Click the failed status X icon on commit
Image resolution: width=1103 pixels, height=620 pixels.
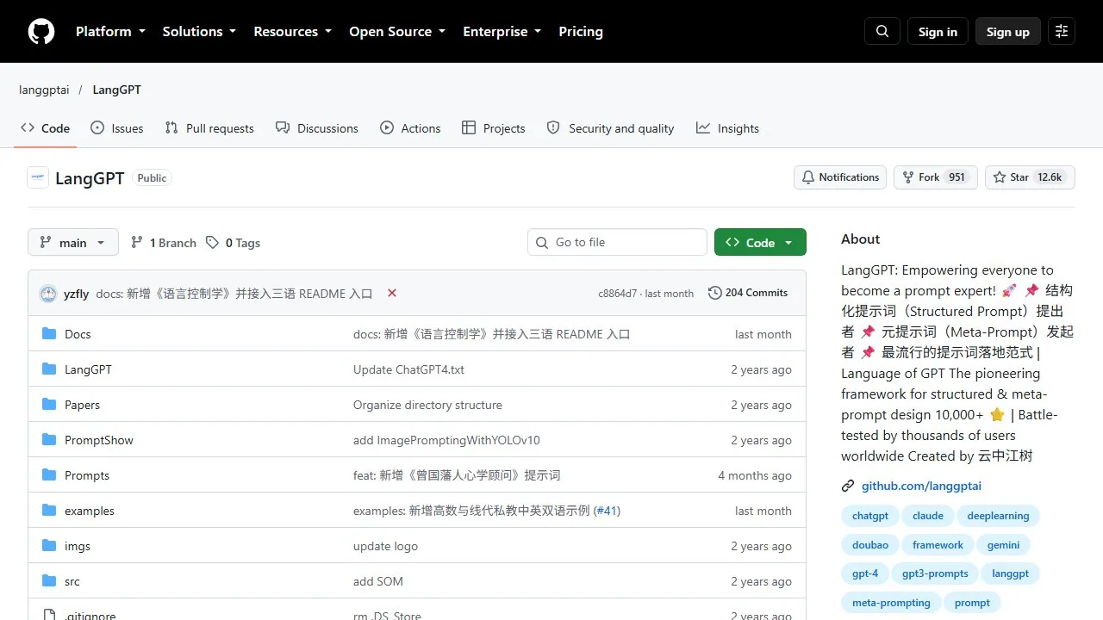(392, 294)
